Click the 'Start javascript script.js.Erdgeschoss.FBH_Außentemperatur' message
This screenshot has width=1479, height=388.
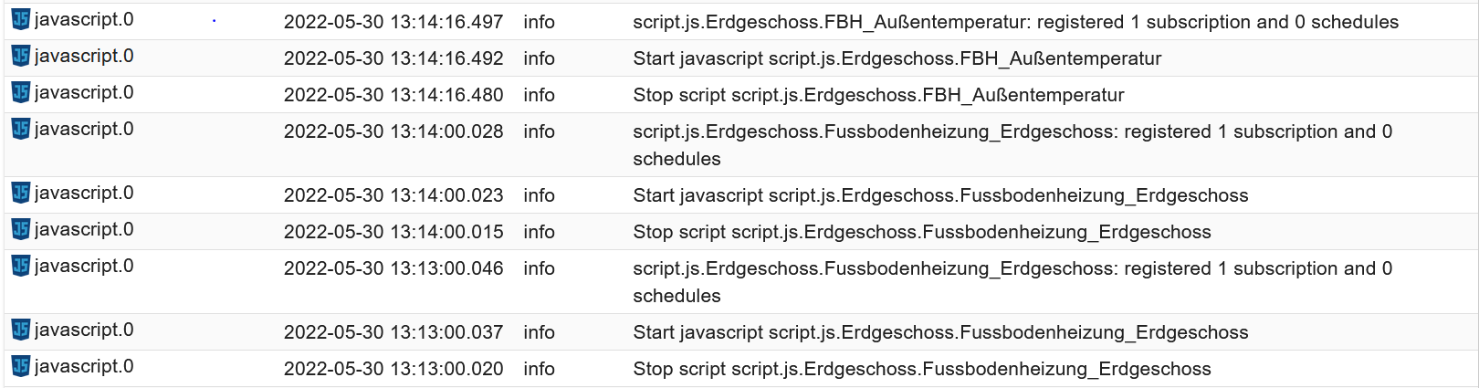click(x=897, y=58)
